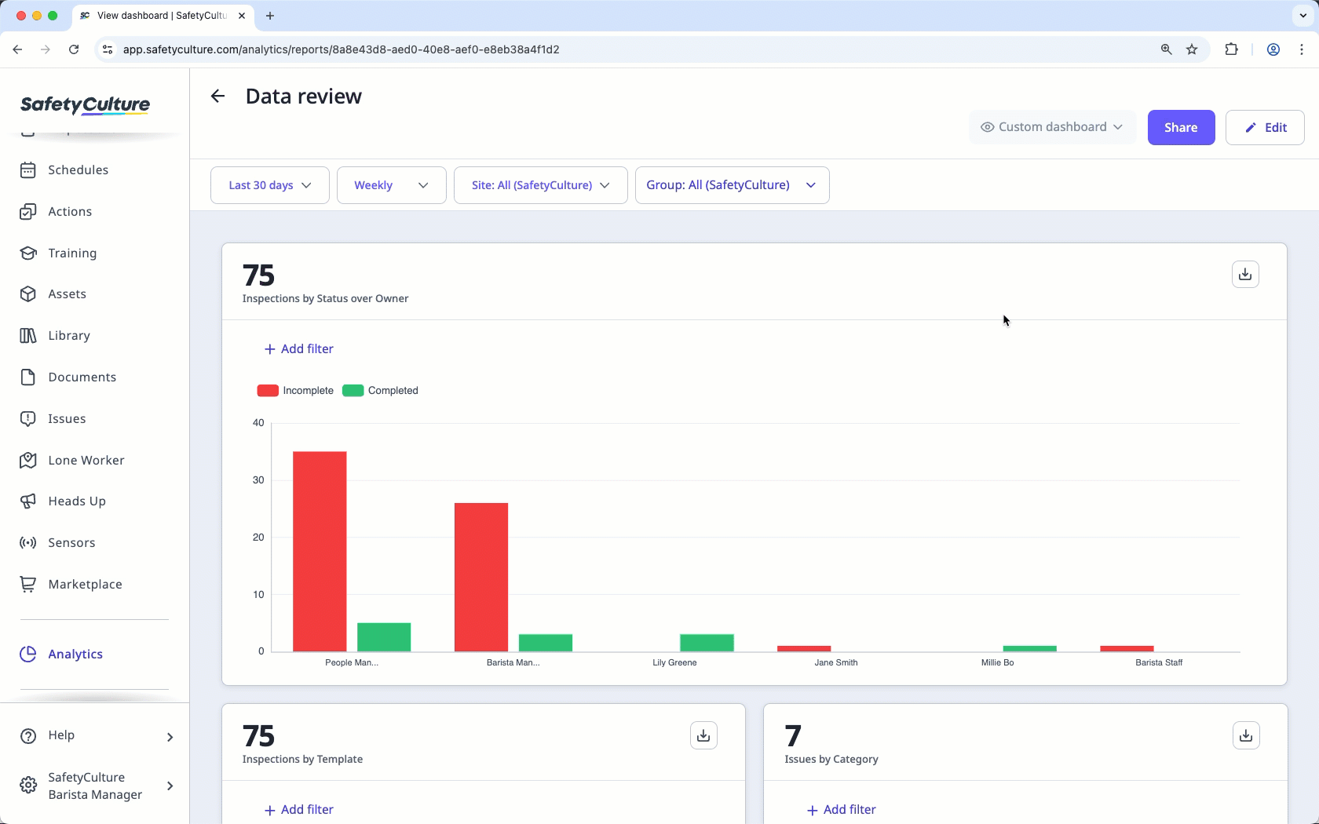This screenshot has width=1319, height=824.
Task: Open the Training graduation cap icon
Action: [28, 253]
